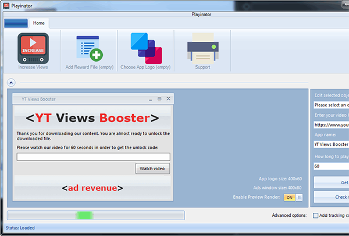The width and height of the screenshot is (349, 236).
Task: Click the Get button in right panel
Action: pos(332,183)
